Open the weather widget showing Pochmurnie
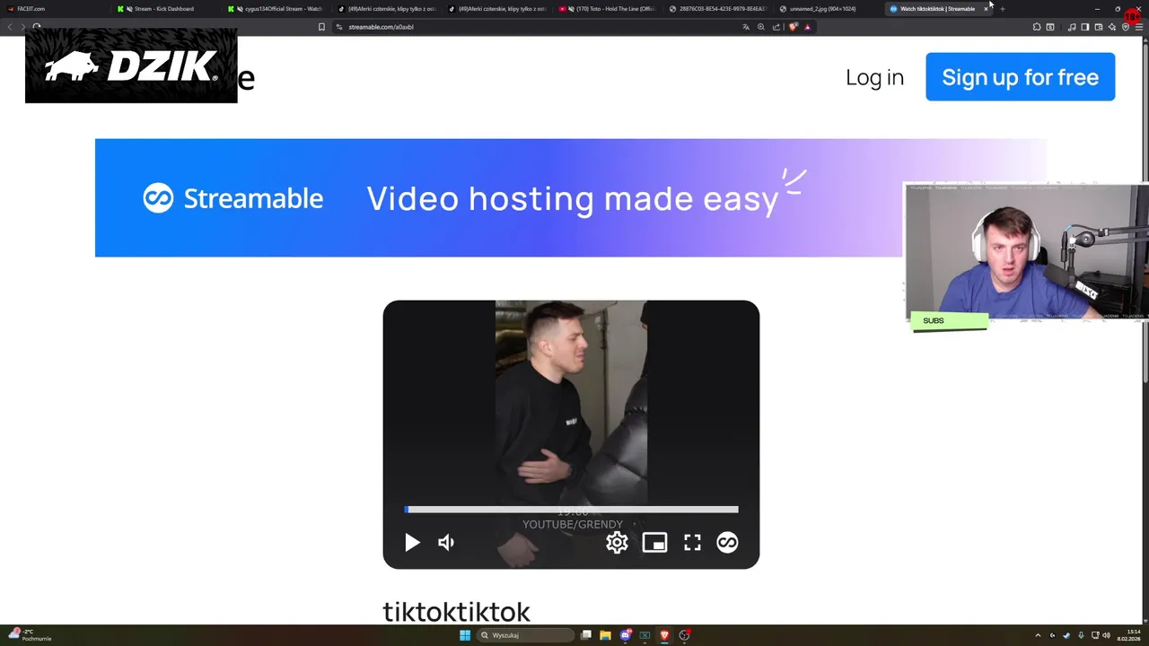1149x646 pixels. point(31,635)
